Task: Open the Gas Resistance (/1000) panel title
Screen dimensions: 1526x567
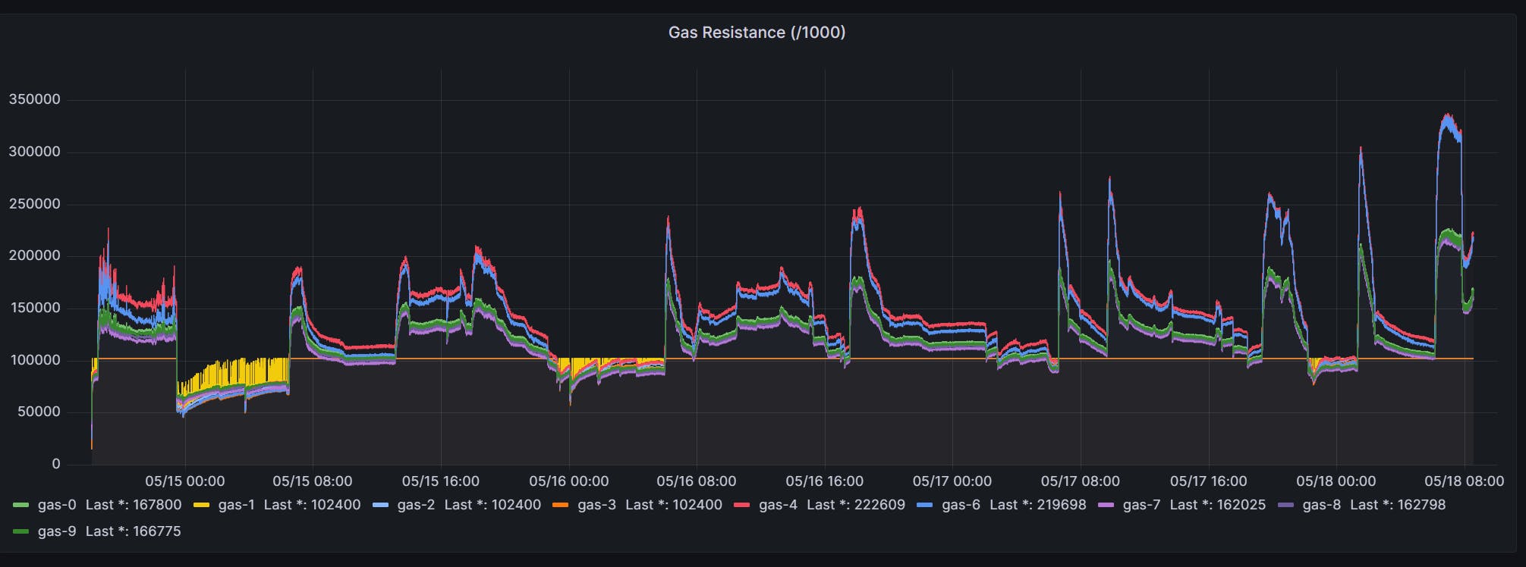Action: point(757,33)
